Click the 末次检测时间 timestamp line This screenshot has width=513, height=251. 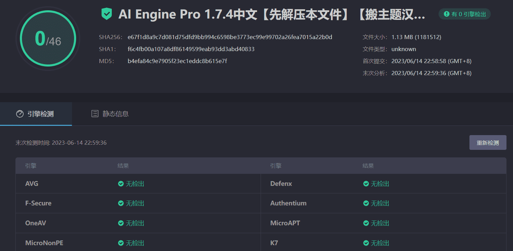61,143
